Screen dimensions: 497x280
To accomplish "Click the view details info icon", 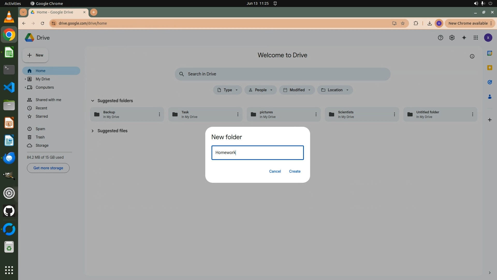I will 472,56.
